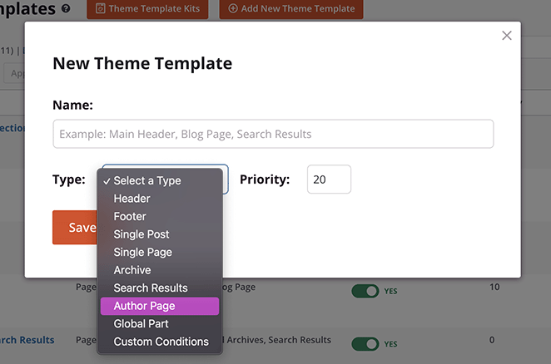Choose Custom Conditions template type
This screenshot has width=551, height=364.
[x=161, y=342]
